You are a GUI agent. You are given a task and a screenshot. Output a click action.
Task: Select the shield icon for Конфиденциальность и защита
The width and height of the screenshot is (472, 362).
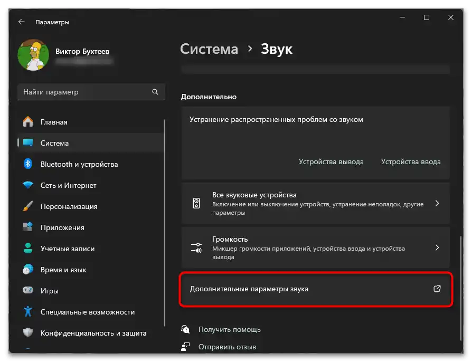pyautogui.click(x=29, y=333)
